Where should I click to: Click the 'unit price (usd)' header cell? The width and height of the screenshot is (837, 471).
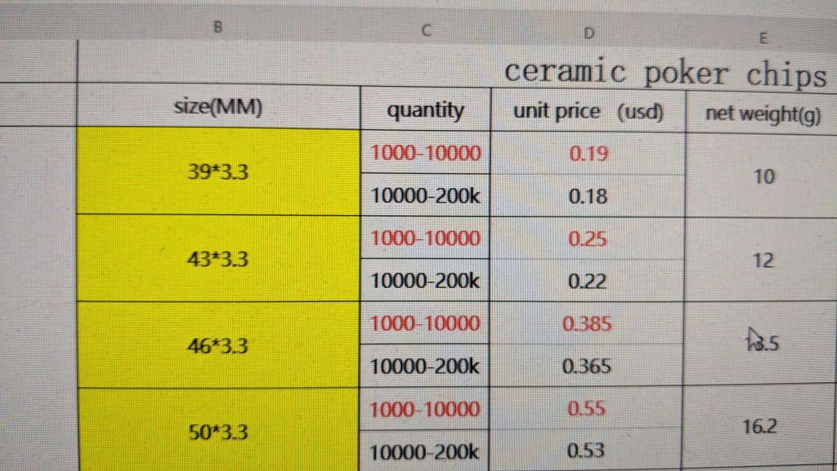[588, 112]
